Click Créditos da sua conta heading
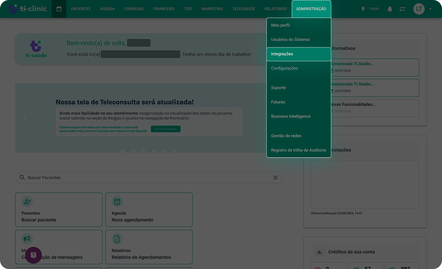This screenshot has height=269, width=442. click(352, 252)
